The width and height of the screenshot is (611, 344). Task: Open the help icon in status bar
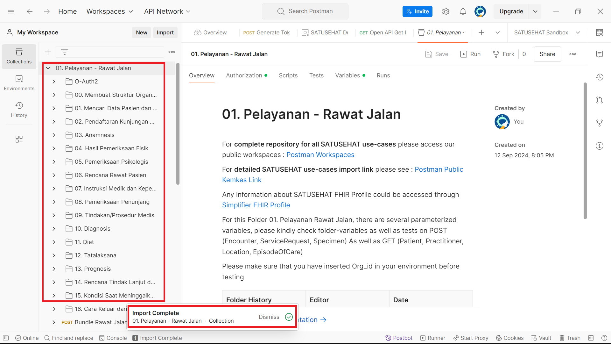click(x=604, y=338)
